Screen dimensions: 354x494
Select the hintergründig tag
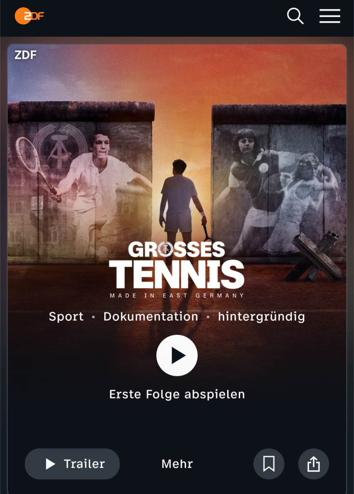click(261, 316)
